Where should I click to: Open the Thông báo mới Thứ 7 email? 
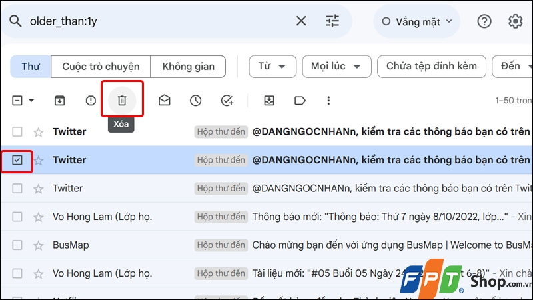pos(380,217)
